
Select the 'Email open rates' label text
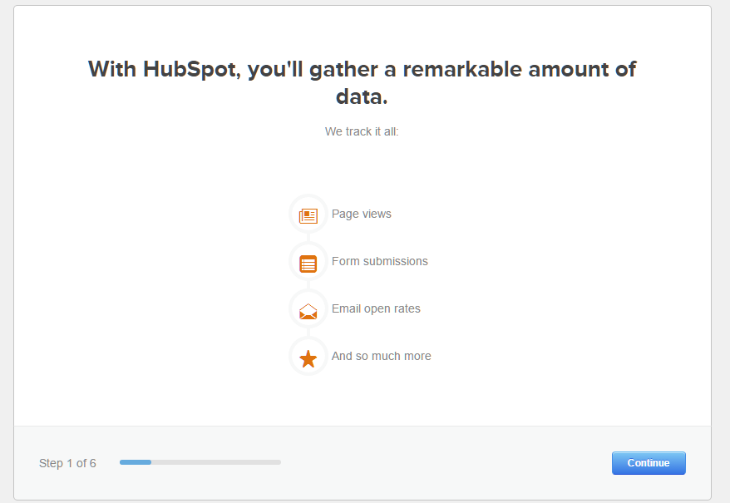[x=376, y=308]
